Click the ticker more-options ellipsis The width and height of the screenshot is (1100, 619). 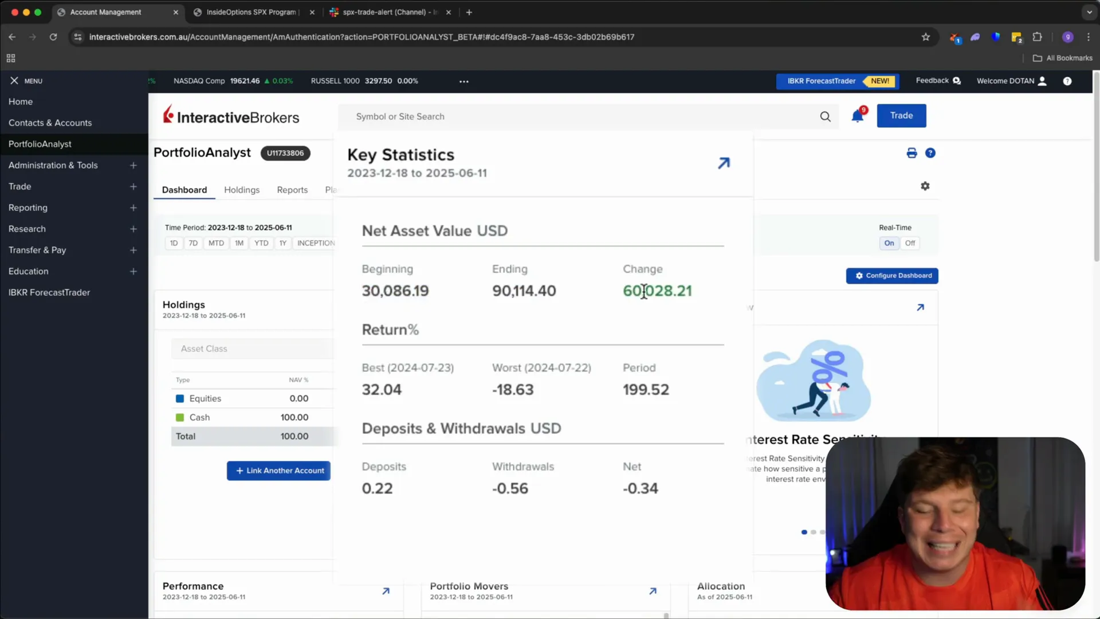pos(464,81)
